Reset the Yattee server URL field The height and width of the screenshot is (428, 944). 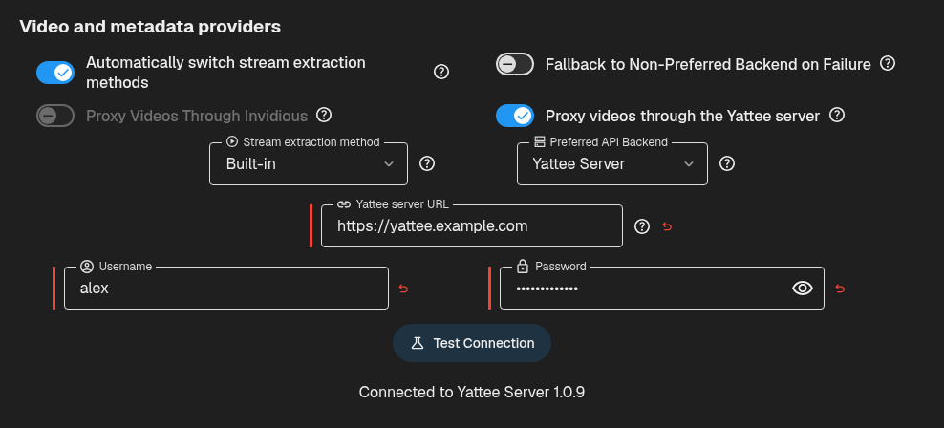coord(667,226)
